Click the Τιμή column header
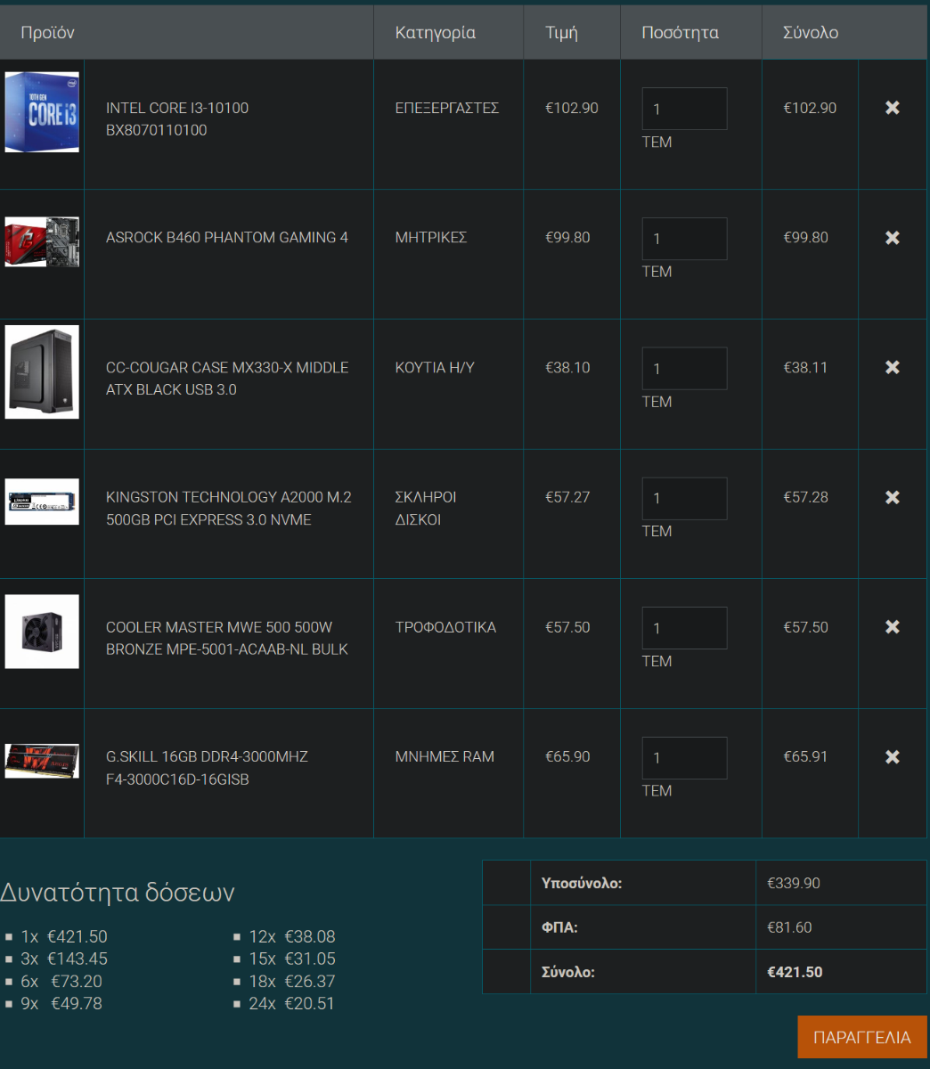The image size is (930, 1069). [561, 33]
